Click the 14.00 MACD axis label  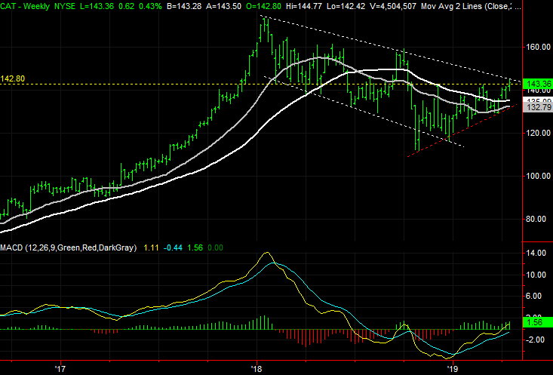(x=537, y=254)
